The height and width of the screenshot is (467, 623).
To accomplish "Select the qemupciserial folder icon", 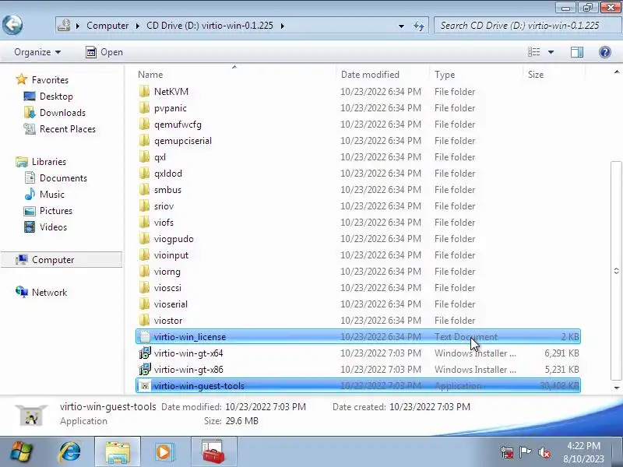I will tap(144, 141).
